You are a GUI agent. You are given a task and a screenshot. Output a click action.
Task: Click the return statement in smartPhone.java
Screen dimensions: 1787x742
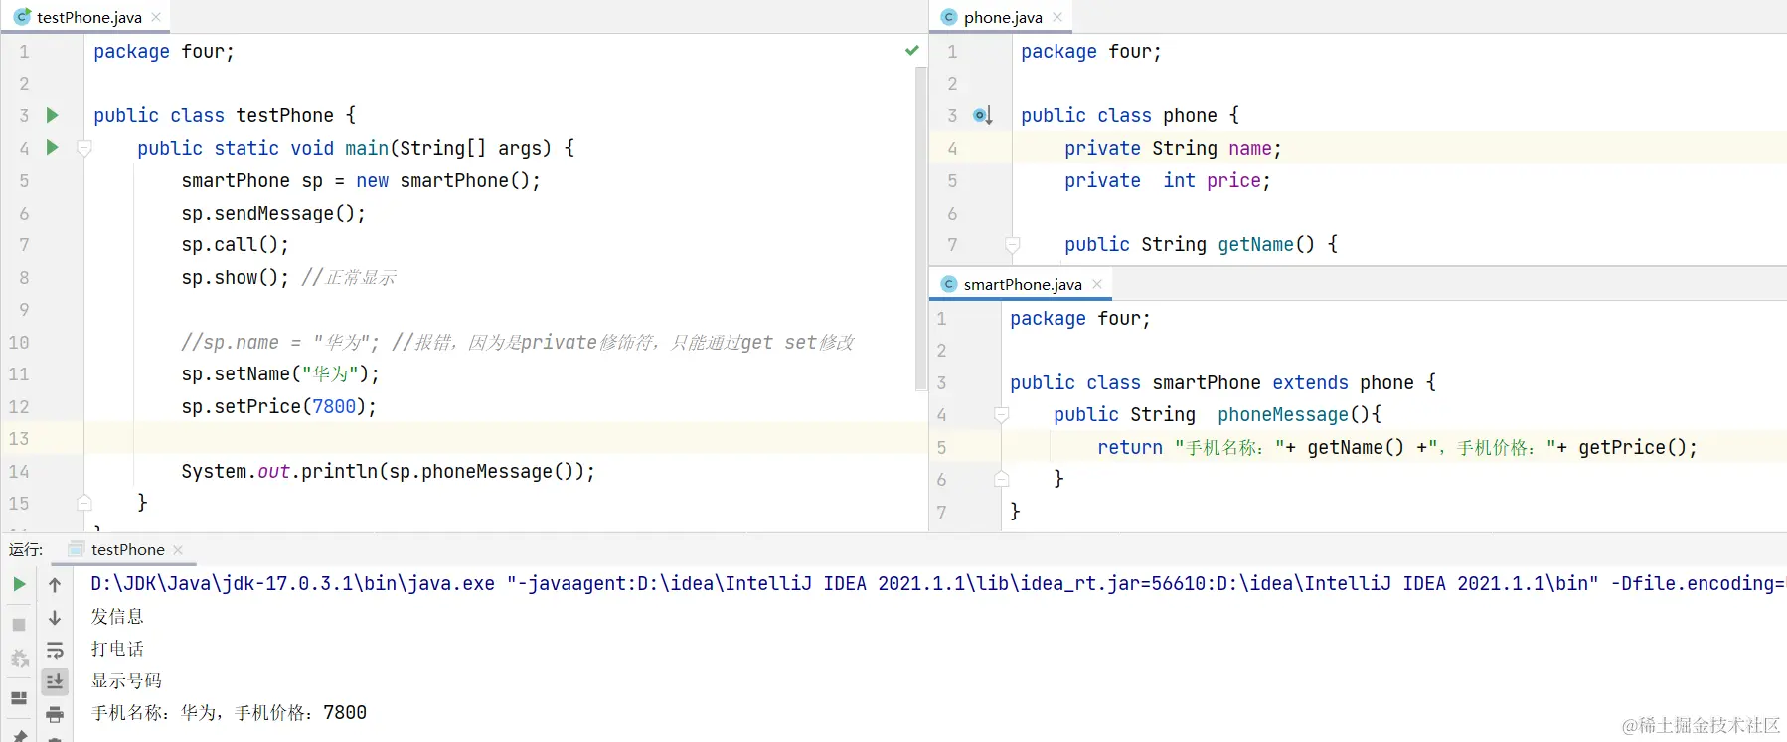tap(1397, 447)
